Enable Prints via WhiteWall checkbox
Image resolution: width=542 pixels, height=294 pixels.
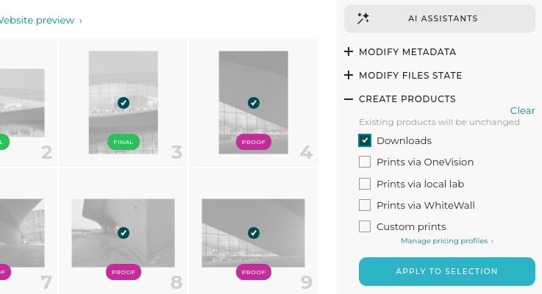[365, 205]
